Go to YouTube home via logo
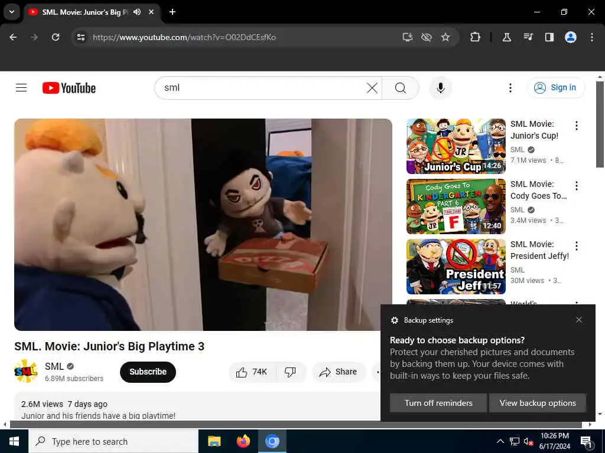This screenshot has width=605, height=453. 69,88
